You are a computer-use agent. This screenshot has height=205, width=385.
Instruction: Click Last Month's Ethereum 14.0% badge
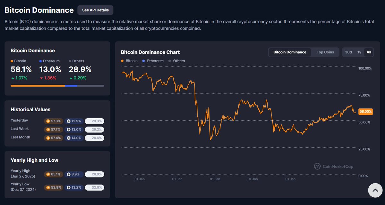pyautogui.click(x=74, y=138)
